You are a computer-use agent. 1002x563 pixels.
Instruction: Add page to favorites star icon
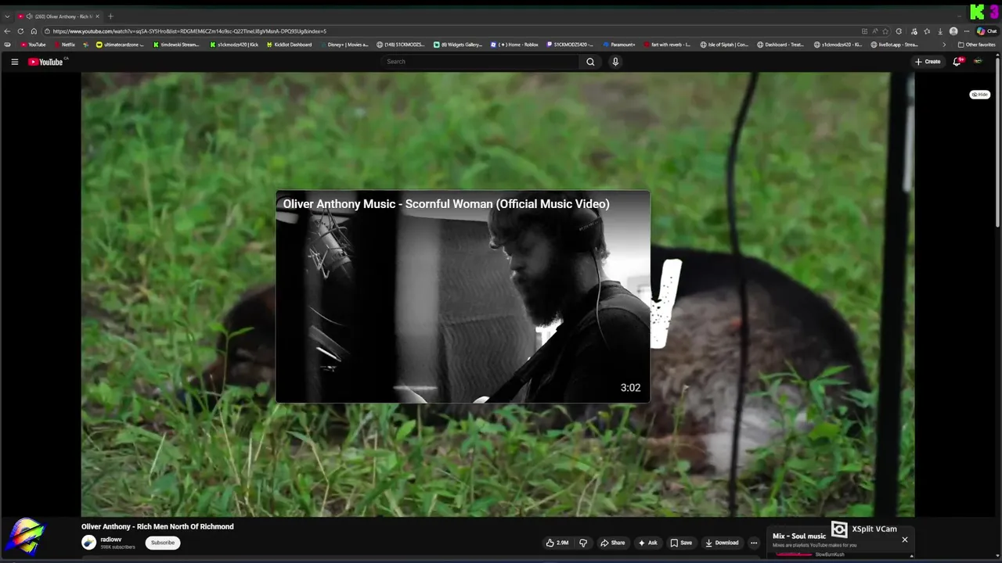(885, 31)
